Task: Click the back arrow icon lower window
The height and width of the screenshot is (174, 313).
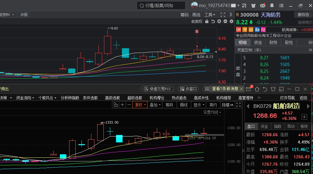Action: click(x=265, y=89)
